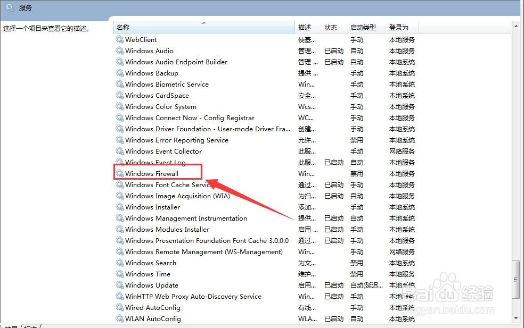Click the gear icon beside WLAN AutoConfig
The height and width of the screenshot is (328, 524).
pyautogui.click(x=120, y=318)
